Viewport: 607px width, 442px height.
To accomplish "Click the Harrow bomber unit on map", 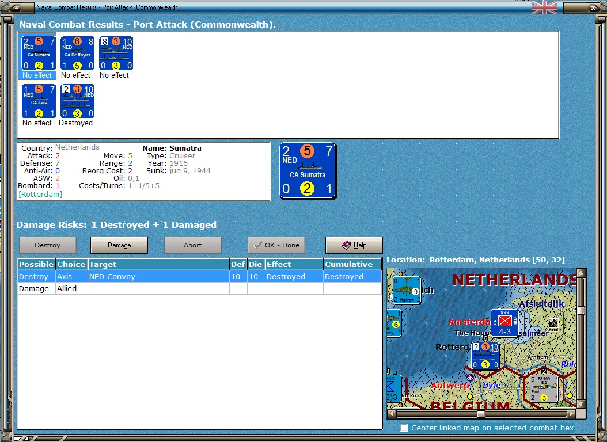I will (407, 290).
